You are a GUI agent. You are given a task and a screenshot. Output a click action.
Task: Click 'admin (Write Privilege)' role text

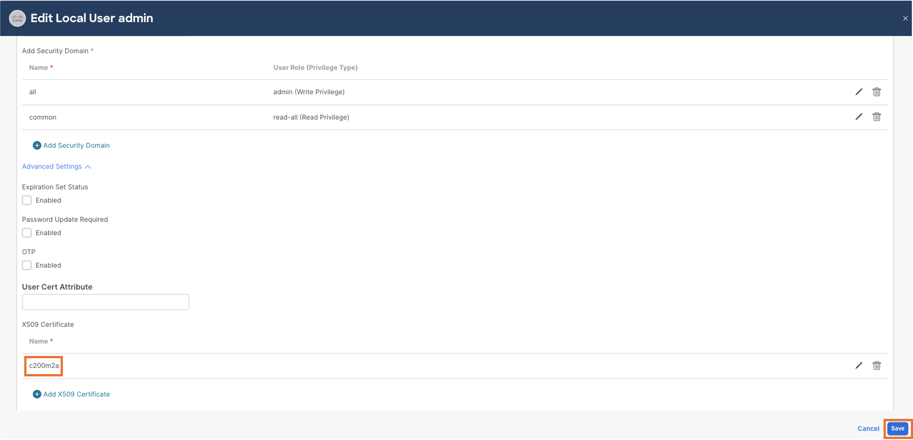pyautogui.click(x=309, y=92)
